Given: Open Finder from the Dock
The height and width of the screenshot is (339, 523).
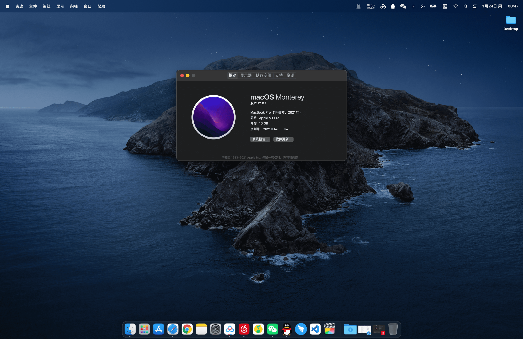Looking at the screenshot, I should point(130,329).
